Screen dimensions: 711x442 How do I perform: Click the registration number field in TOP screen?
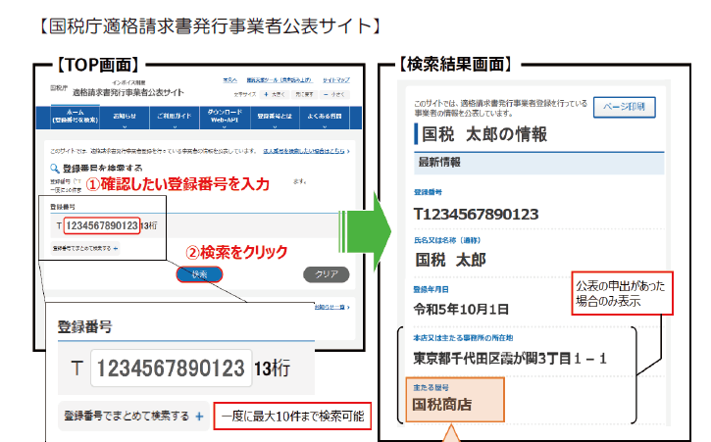click(99, 226)
